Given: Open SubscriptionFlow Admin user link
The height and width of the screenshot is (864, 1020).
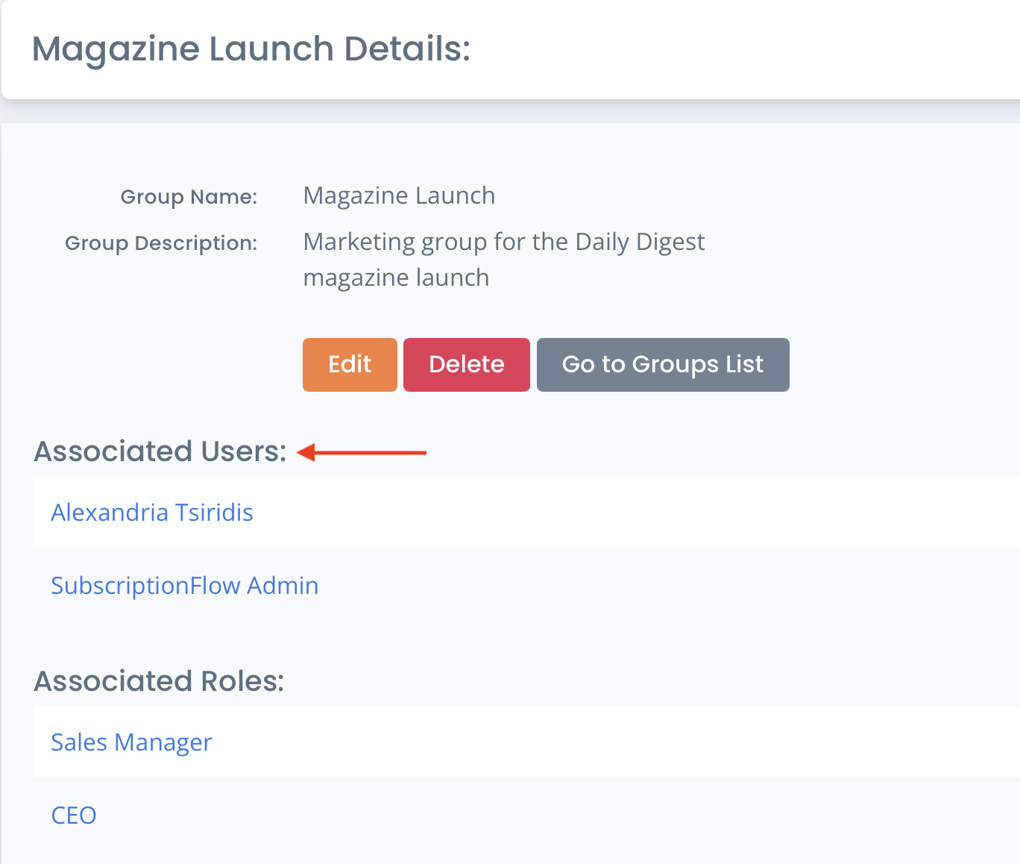Looking at the screenshot, I should coord(185,586).
